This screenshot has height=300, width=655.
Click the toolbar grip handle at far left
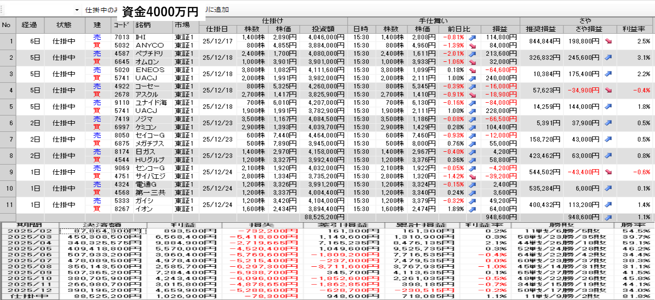coord(3,10)
